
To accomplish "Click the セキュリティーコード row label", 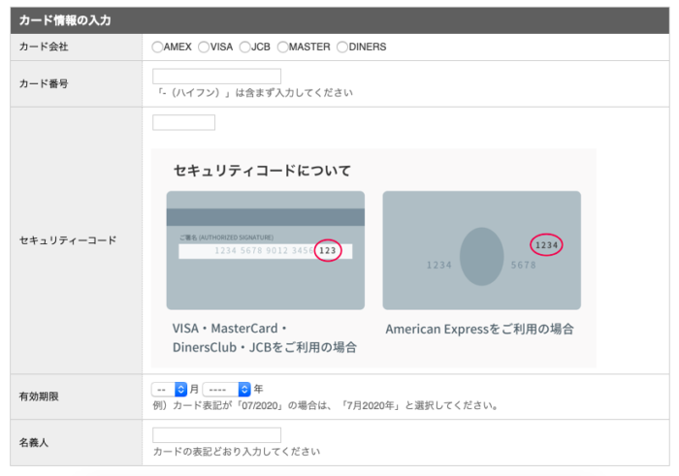I will point(68,240).
